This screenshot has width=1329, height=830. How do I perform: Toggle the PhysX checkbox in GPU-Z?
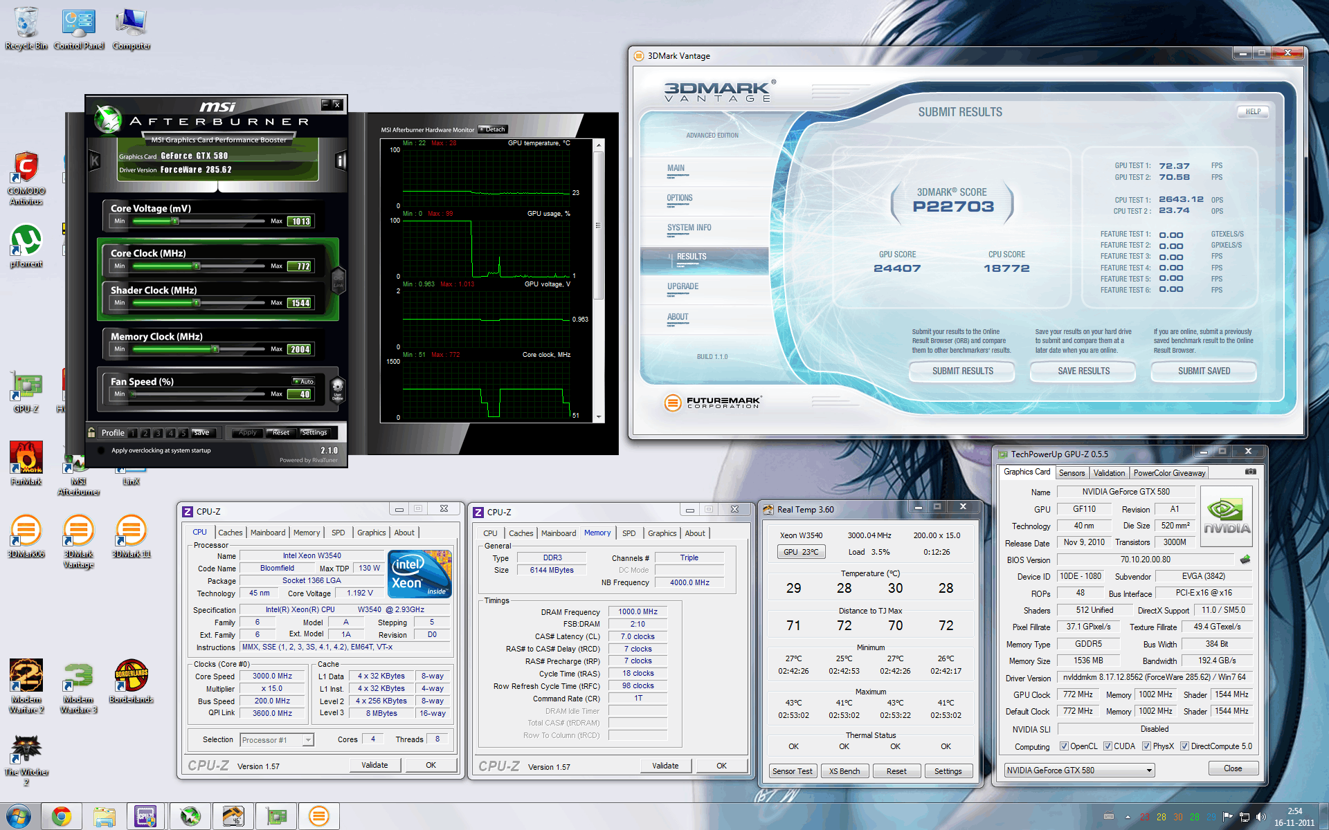click(x=1146, y=746)
